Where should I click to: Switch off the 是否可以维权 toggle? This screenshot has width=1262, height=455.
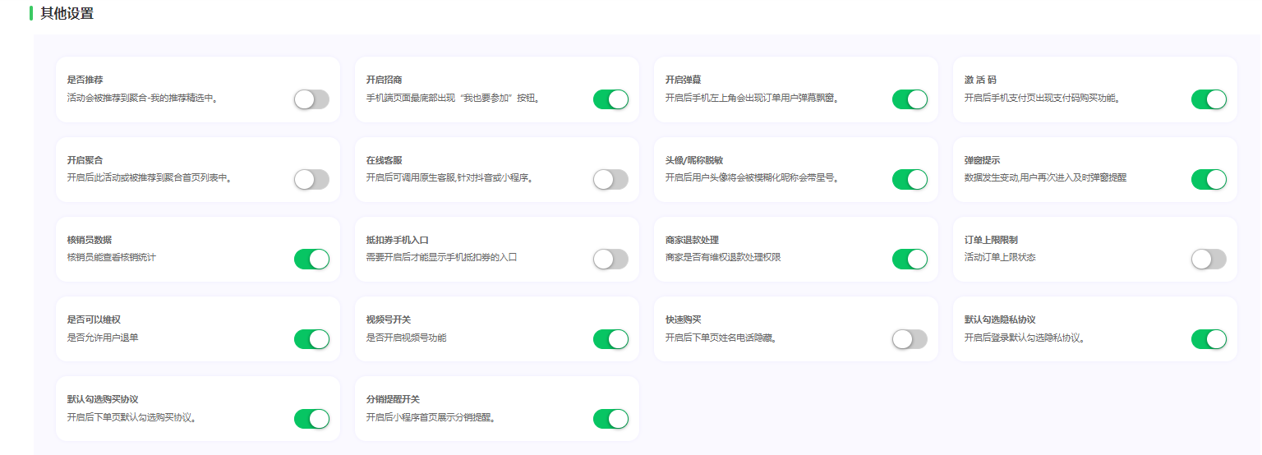pos(311,339)
